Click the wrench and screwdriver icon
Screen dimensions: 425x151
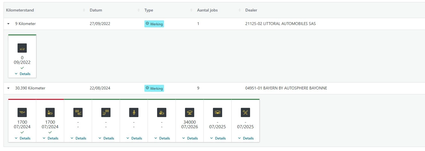coord(245,112)
